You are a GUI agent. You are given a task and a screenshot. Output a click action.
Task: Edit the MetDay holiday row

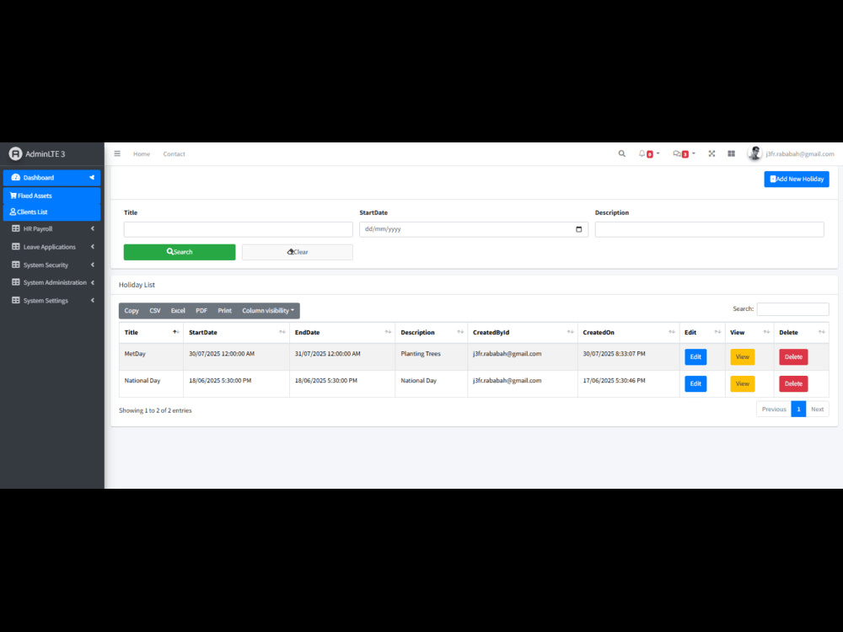[695, 356]
